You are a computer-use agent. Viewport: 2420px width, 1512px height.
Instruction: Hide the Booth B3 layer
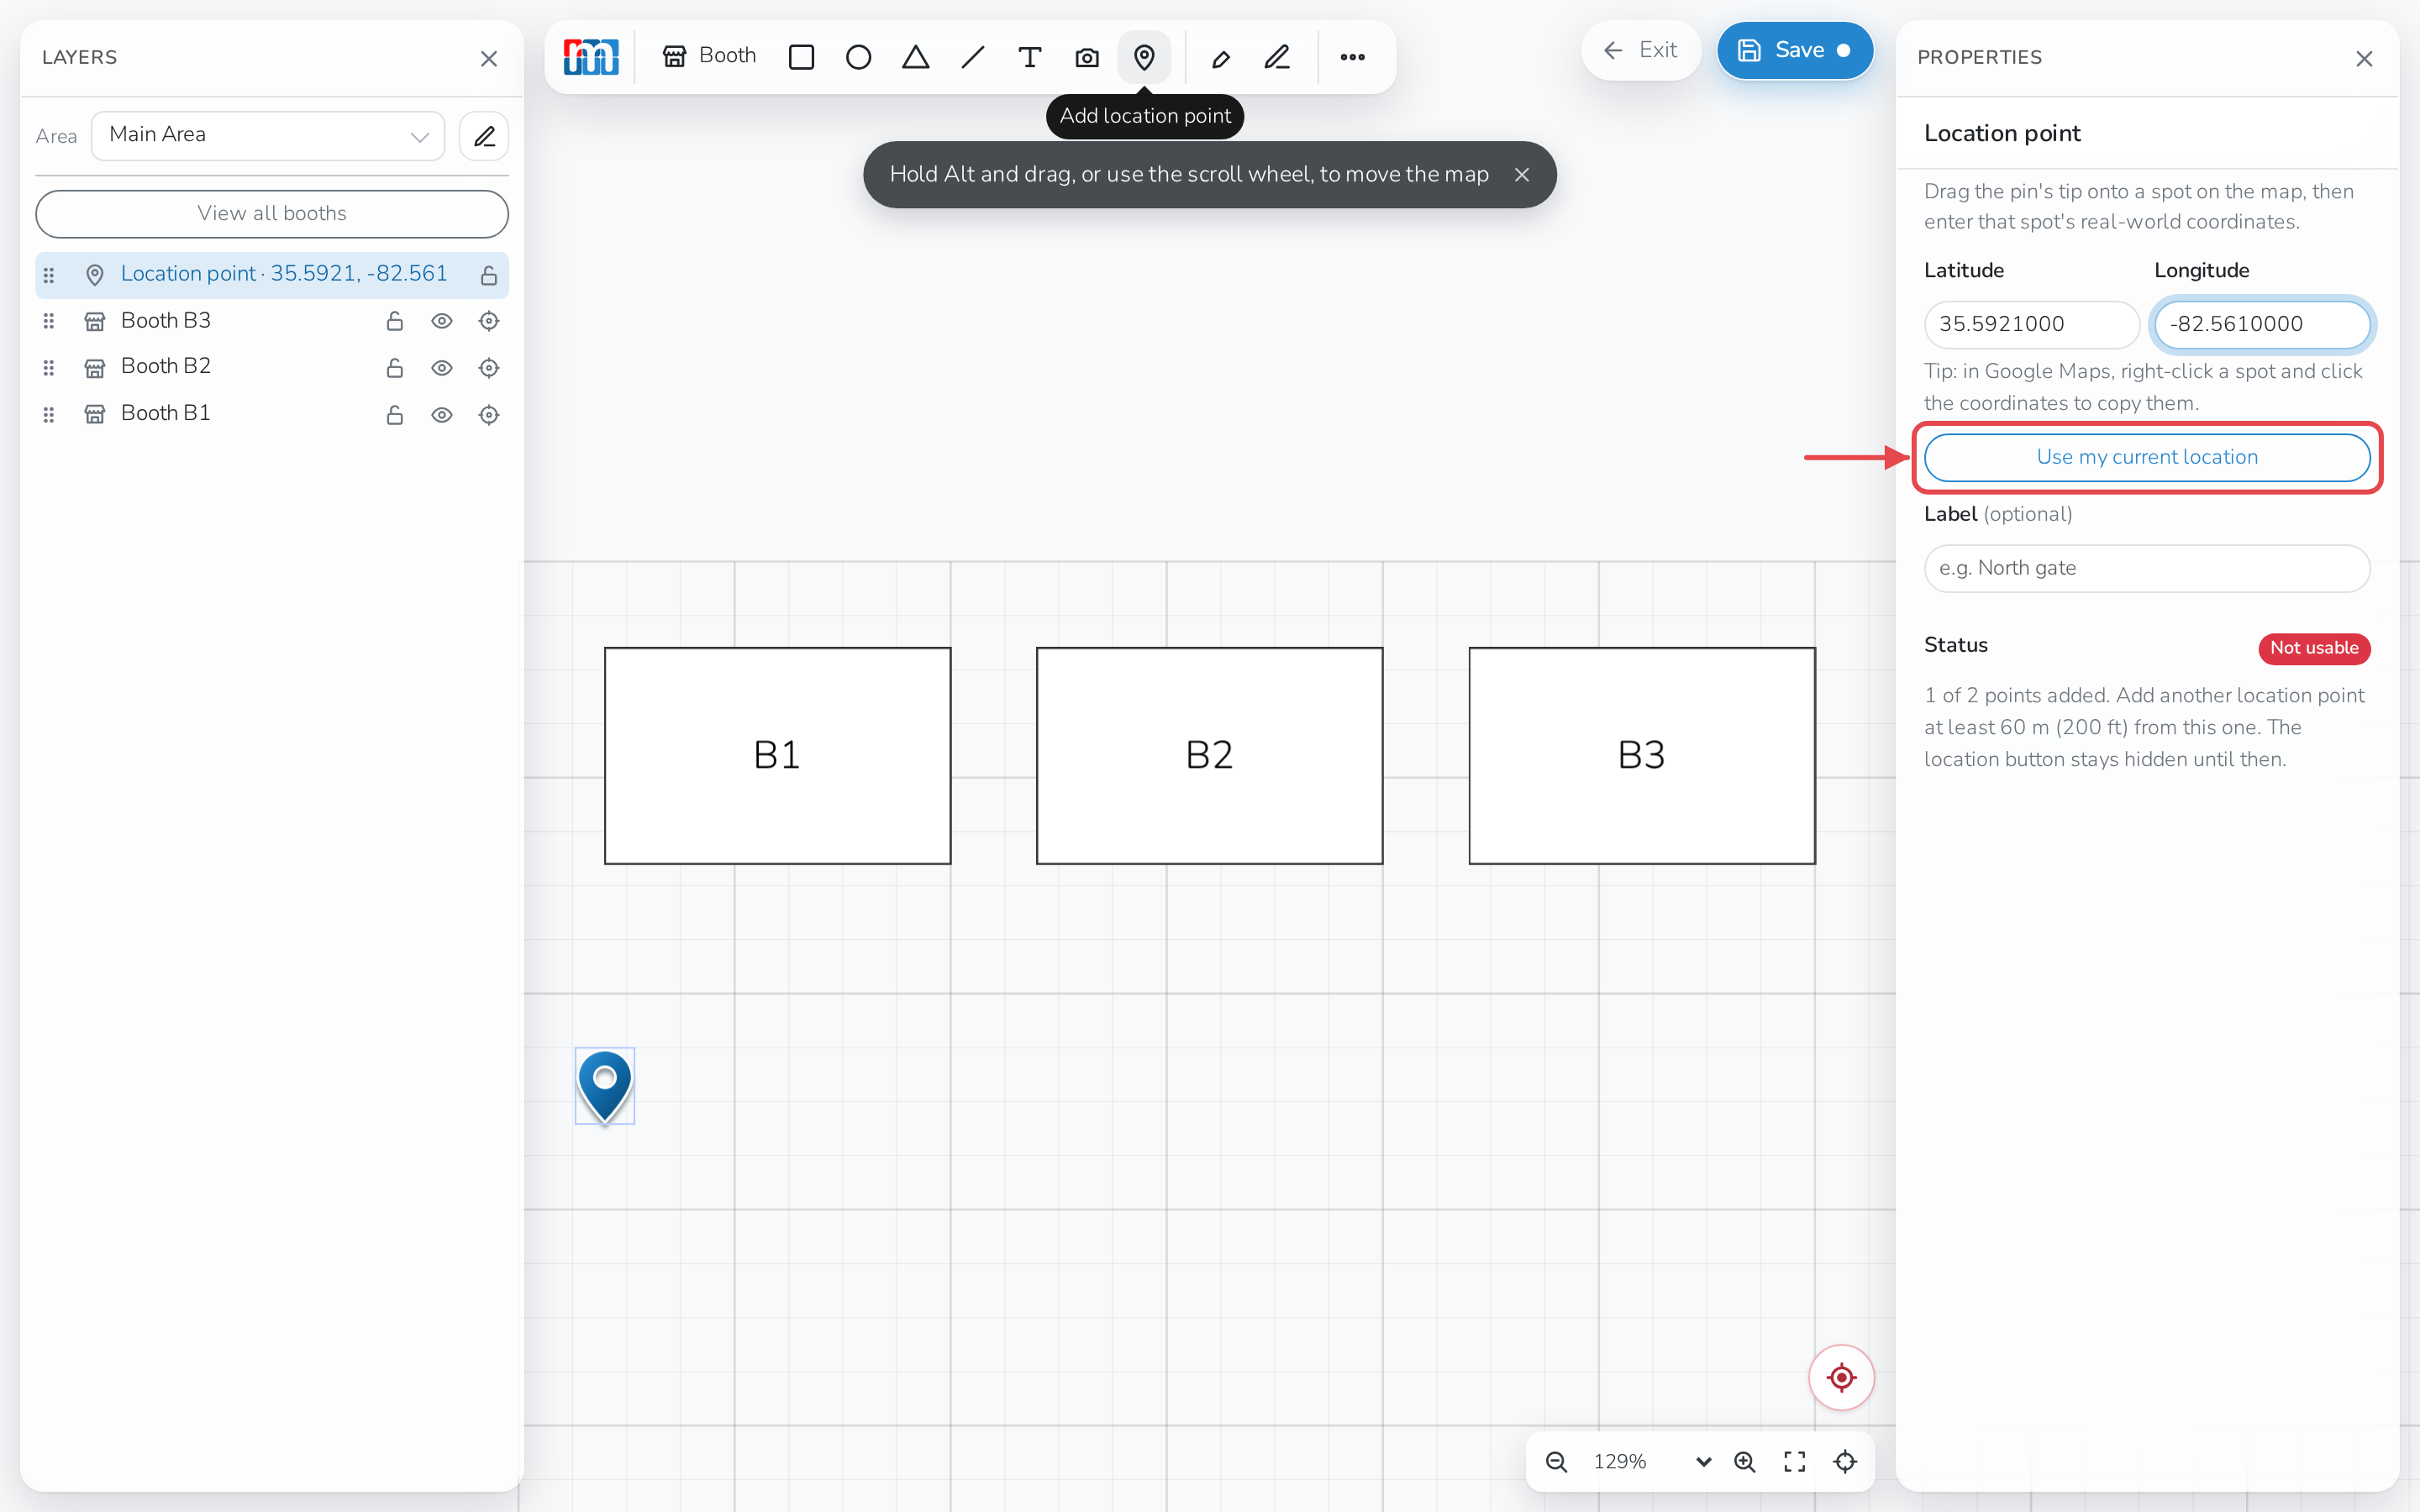[442, 321]
